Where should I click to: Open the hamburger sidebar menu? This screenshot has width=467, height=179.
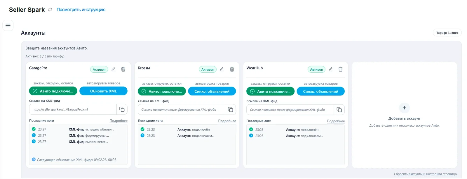[8, 26]
